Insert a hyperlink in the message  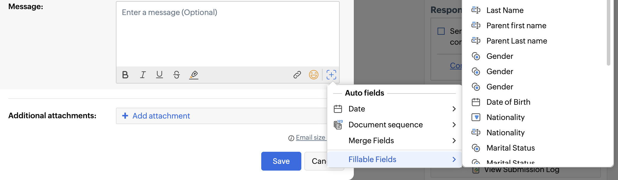pos(297,75)
